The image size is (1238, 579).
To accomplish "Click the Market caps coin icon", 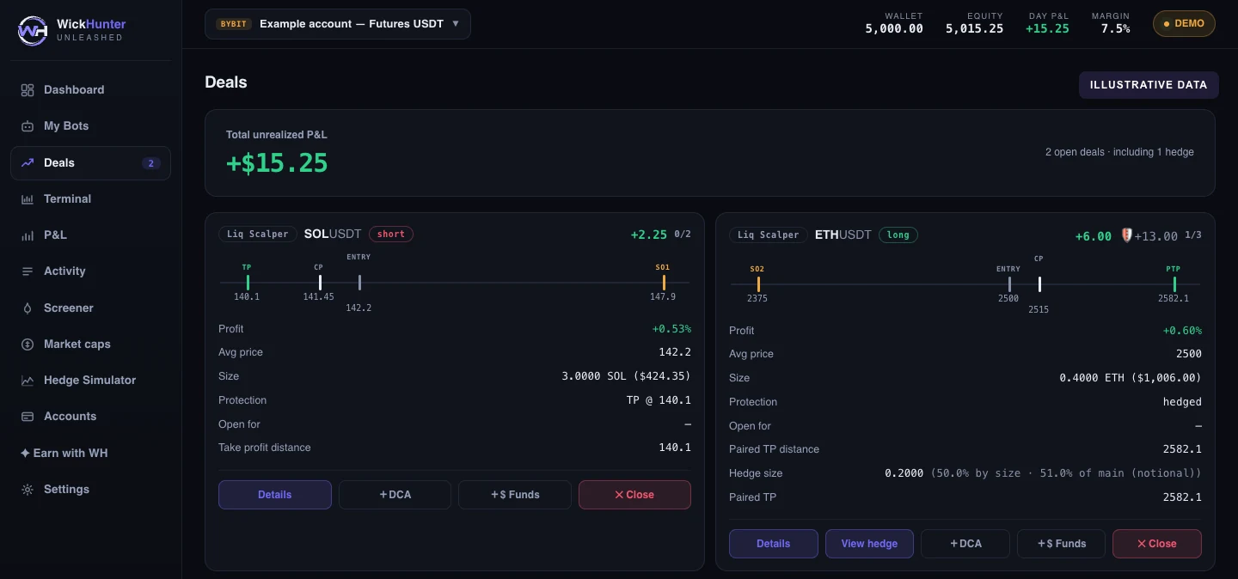I will (28, 344).
